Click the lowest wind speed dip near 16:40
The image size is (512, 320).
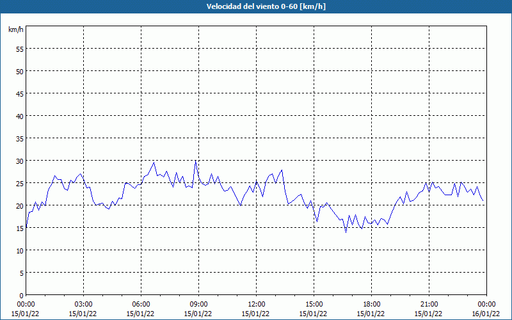346,232
